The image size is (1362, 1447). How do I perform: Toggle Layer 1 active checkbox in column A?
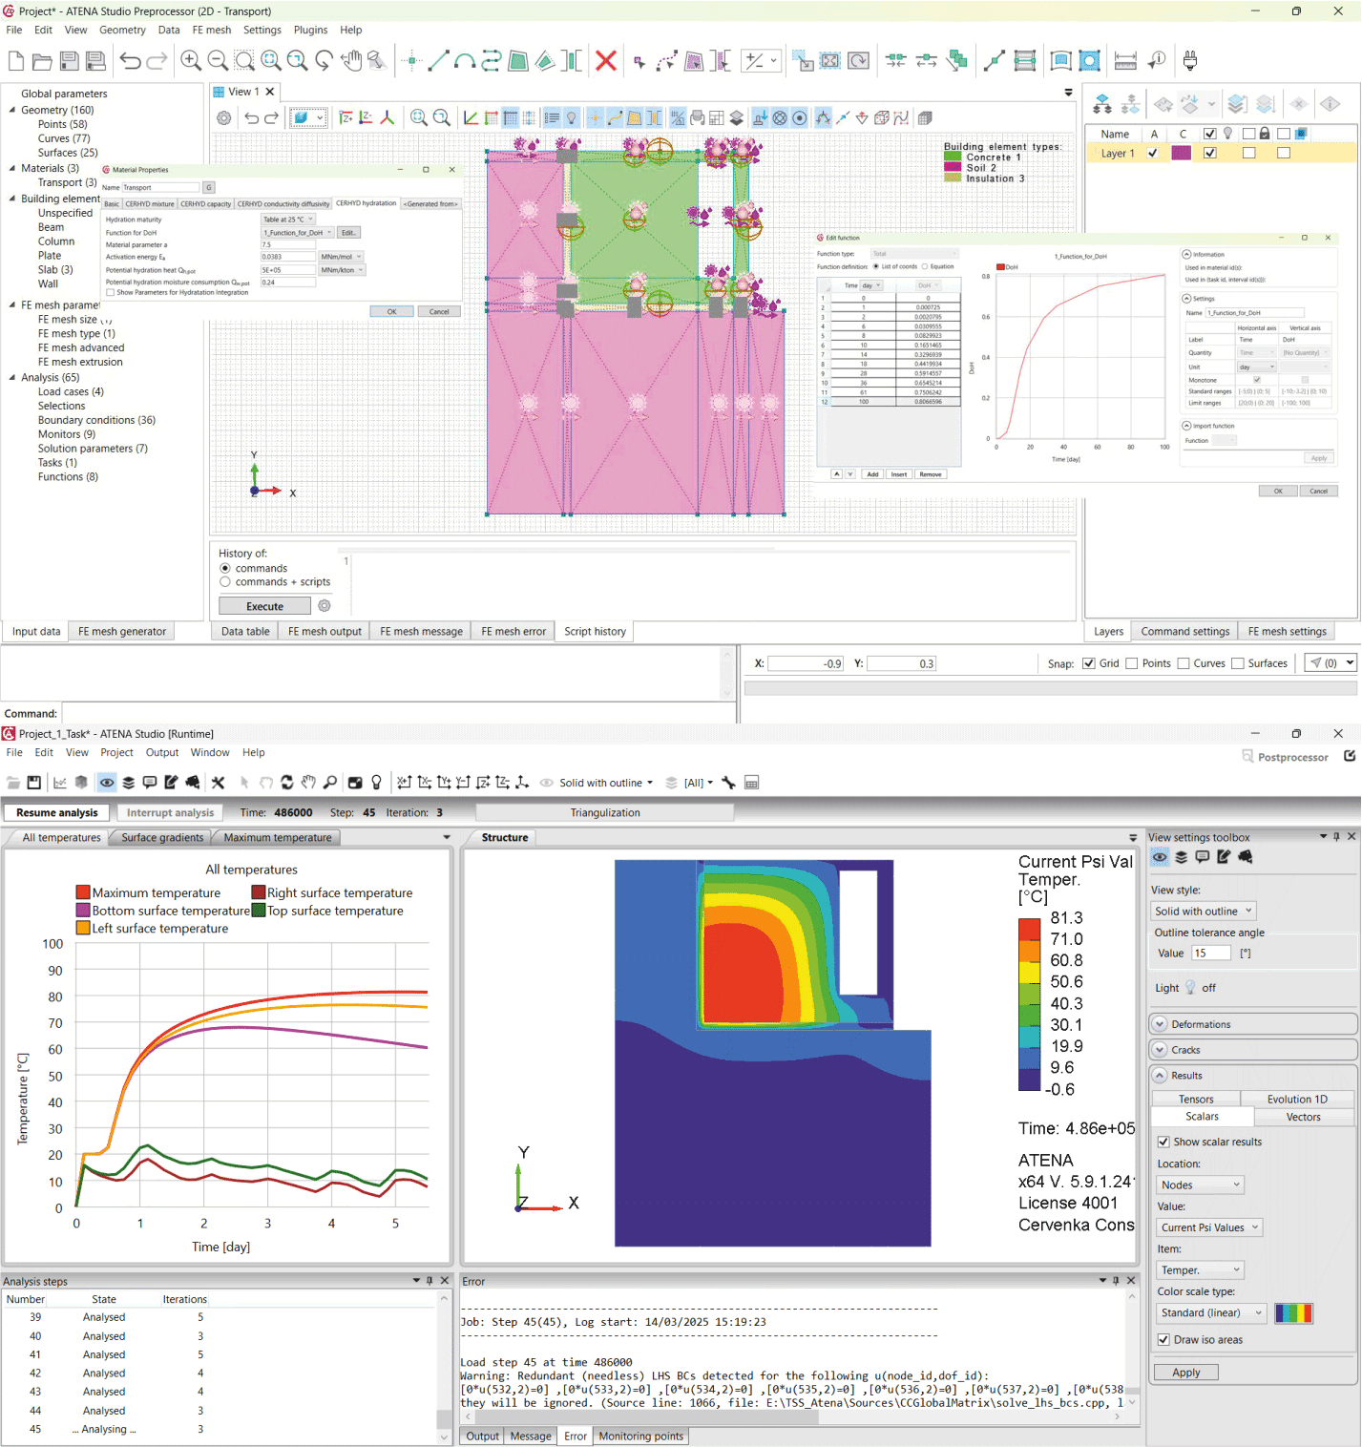(1153, 153)
